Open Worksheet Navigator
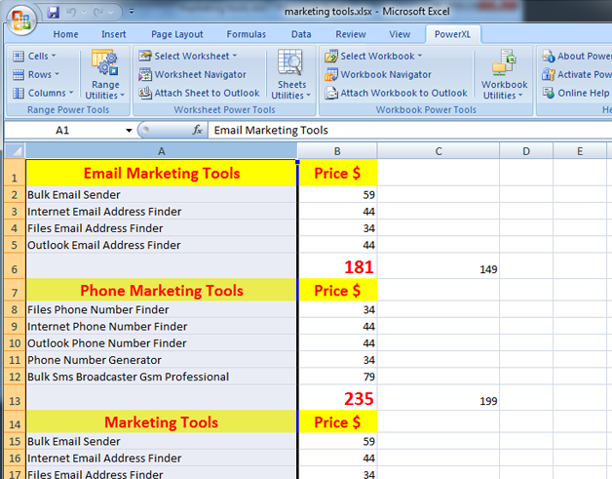The image size is (612, 479). tap(192, 74)
